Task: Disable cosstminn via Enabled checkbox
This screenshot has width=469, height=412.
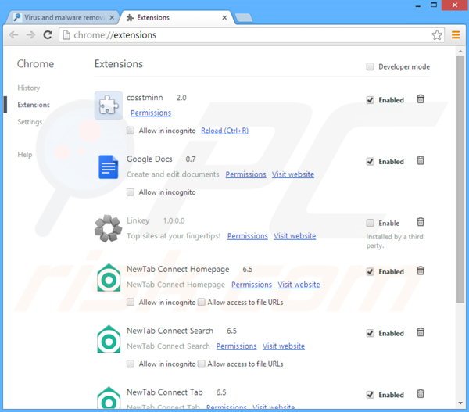Action: click(370, 100)
